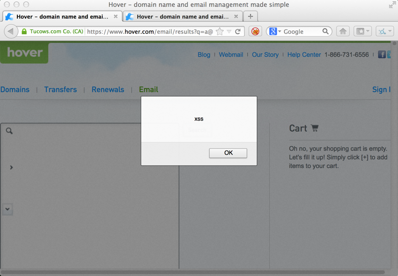Bookmark this page with the star icon
Image resolution: width=398 pixels, height=276 pixels.
220,32
